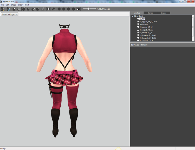Select the Move brush tool

point(33,9)
